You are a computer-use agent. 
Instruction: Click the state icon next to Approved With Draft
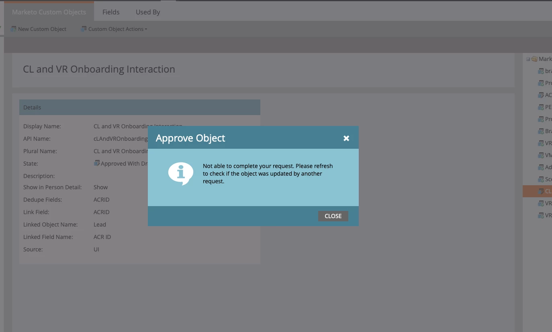97,163
